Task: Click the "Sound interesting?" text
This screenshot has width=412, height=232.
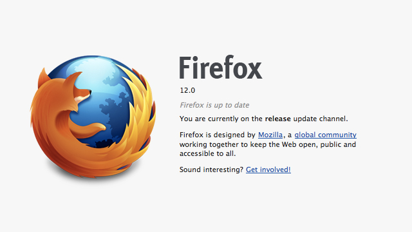Action: click(x=212, y=169)
